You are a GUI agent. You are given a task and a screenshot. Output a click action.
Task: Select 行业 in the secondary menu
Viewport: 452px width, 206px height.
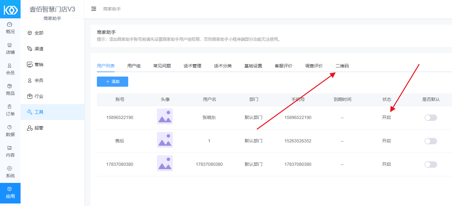(x=53, y=96)
